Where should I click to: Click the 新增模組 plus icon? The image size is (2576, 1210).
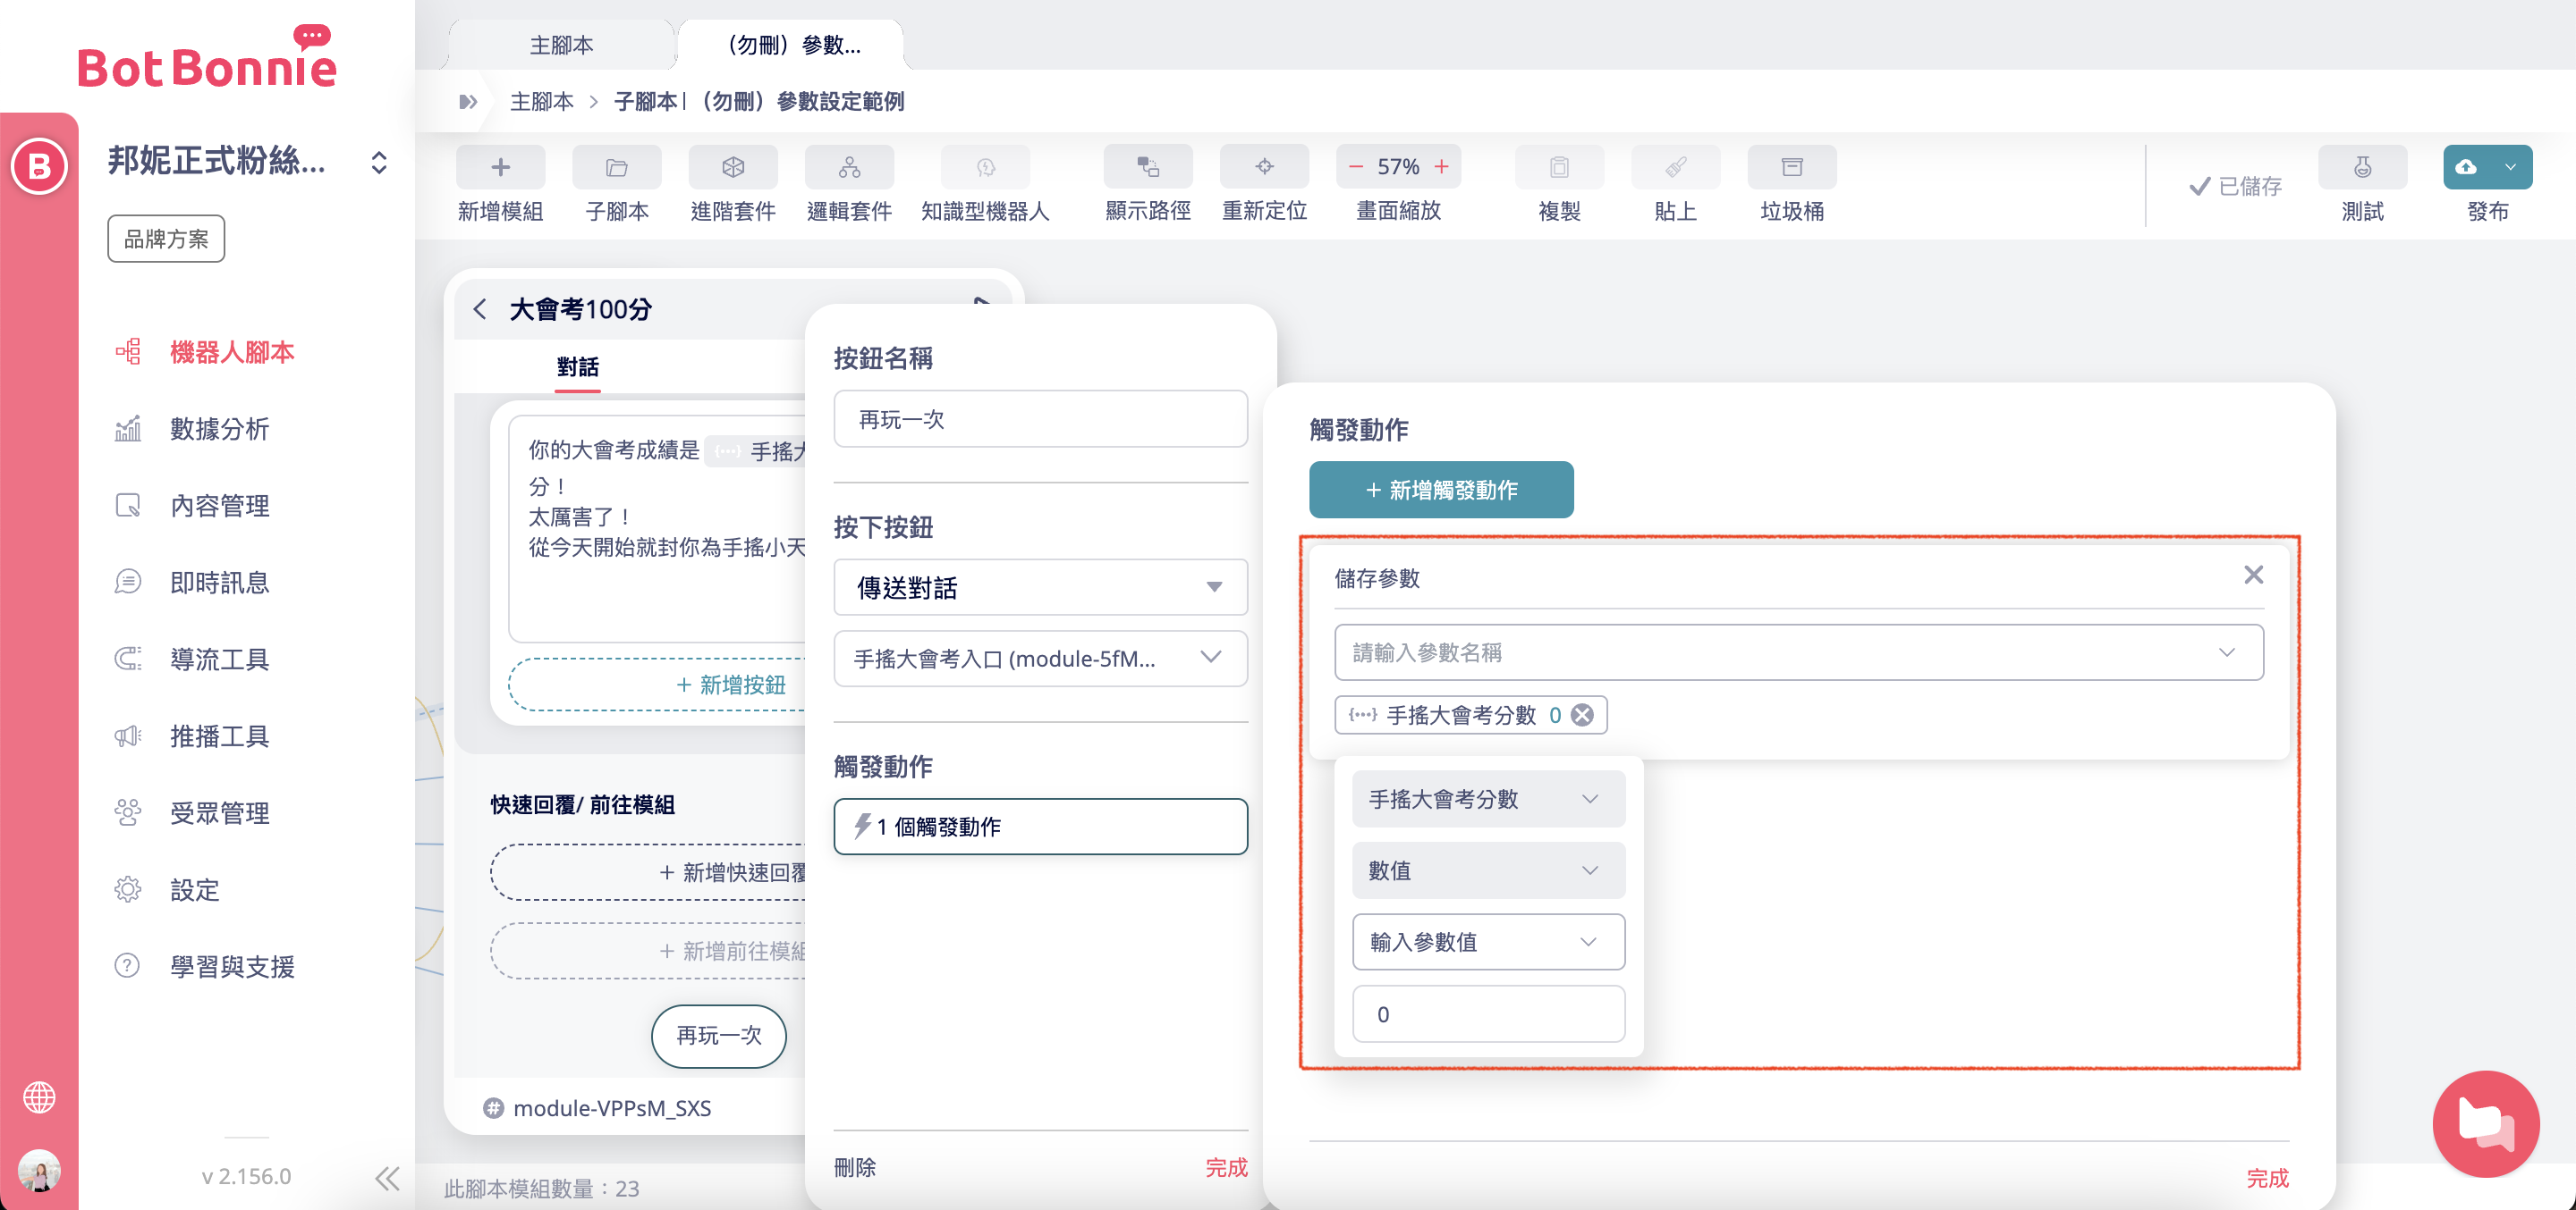pyautogui.click(x=500, y=167)
